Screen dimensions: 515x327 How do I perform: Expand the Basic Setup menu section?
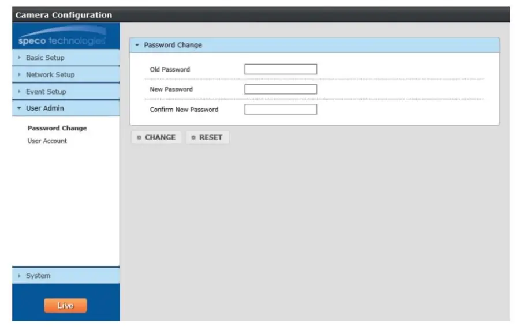[66, 58]
